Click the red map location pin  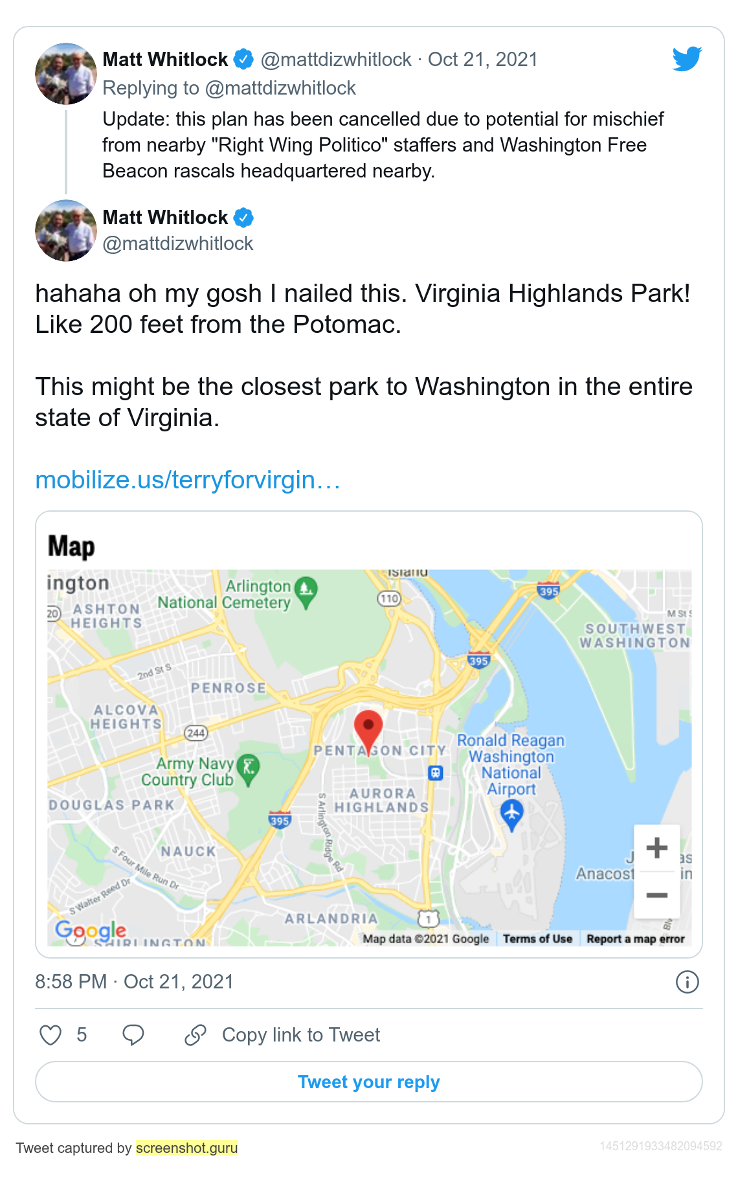pos(368,732)
